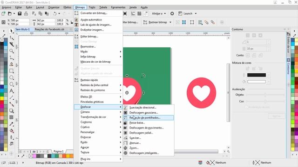This screenshot has height=167, width=298.
Task: Click the object position icon left of X/Y
Action: pyautogui.click(x=3, y=22)
